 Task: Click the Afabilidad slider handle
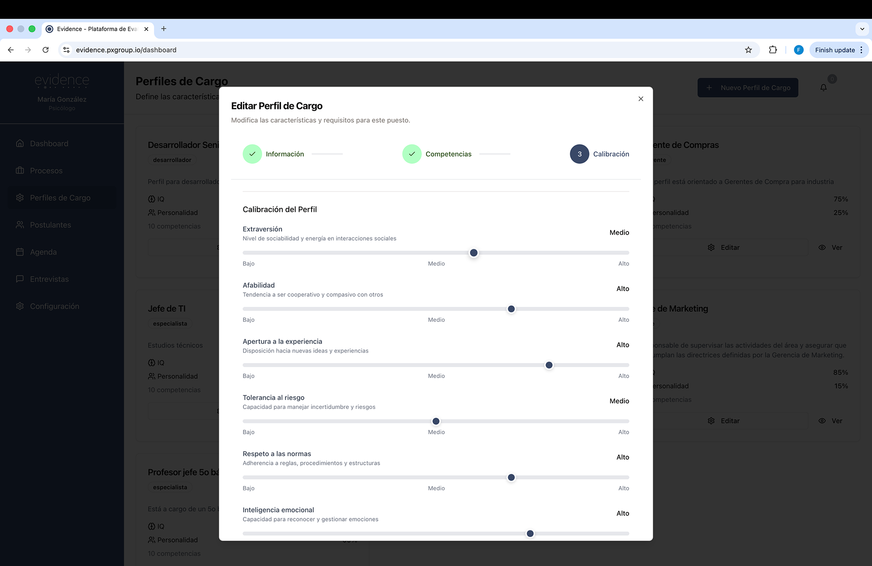point(511,309)
